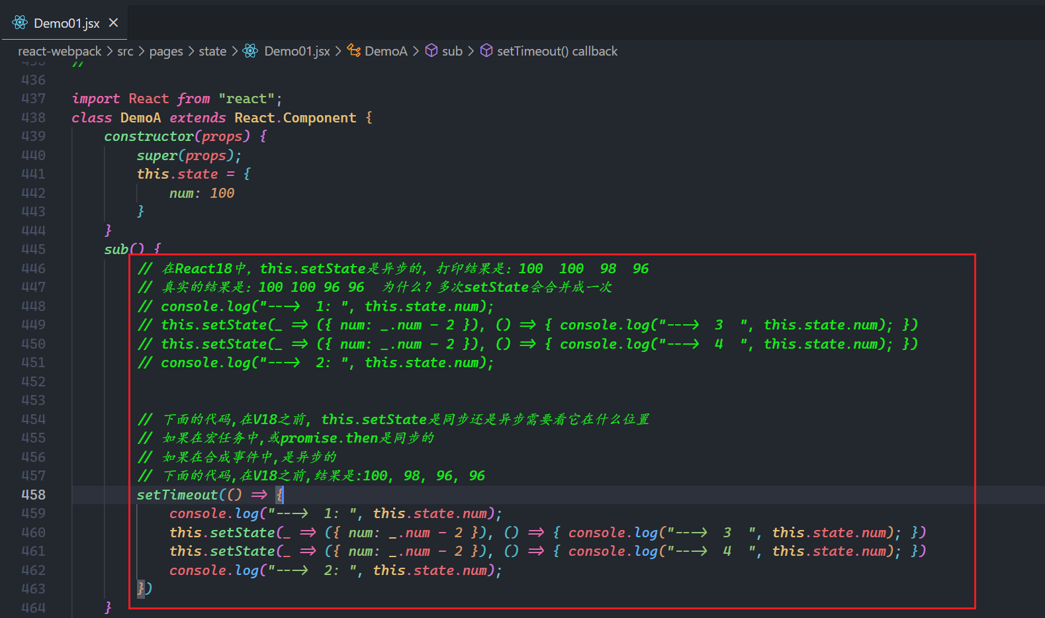1045x618 pixels.
Task: Click 'this.state' assignment on line 441
Action: coord(177,174)
